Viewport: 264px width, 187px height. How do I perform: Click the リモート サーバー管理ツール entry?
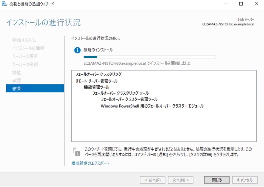[x=96, y=81]
